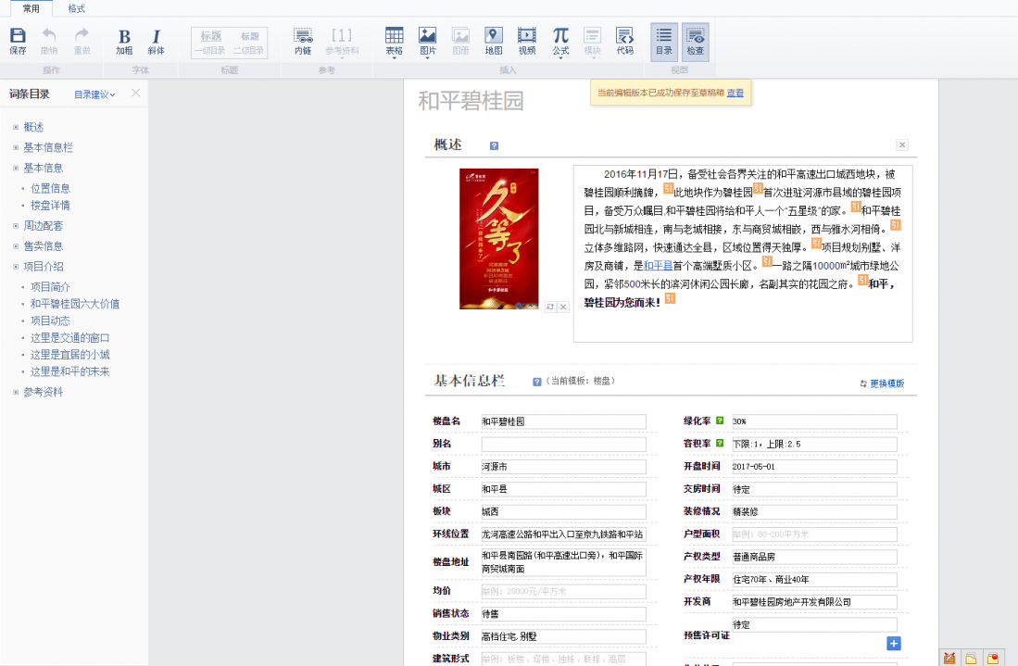Select 位置信息 in outline

click(x=50, y=188)
